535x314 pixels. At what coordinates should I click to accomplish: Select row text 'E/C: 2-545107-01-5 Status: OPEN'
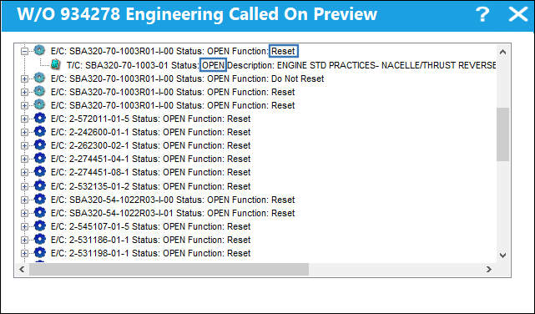118,226
